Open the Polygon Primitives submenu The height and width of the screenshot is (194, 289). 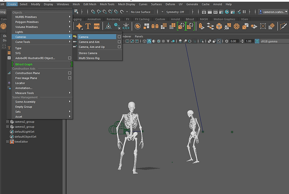pos(42,22)
